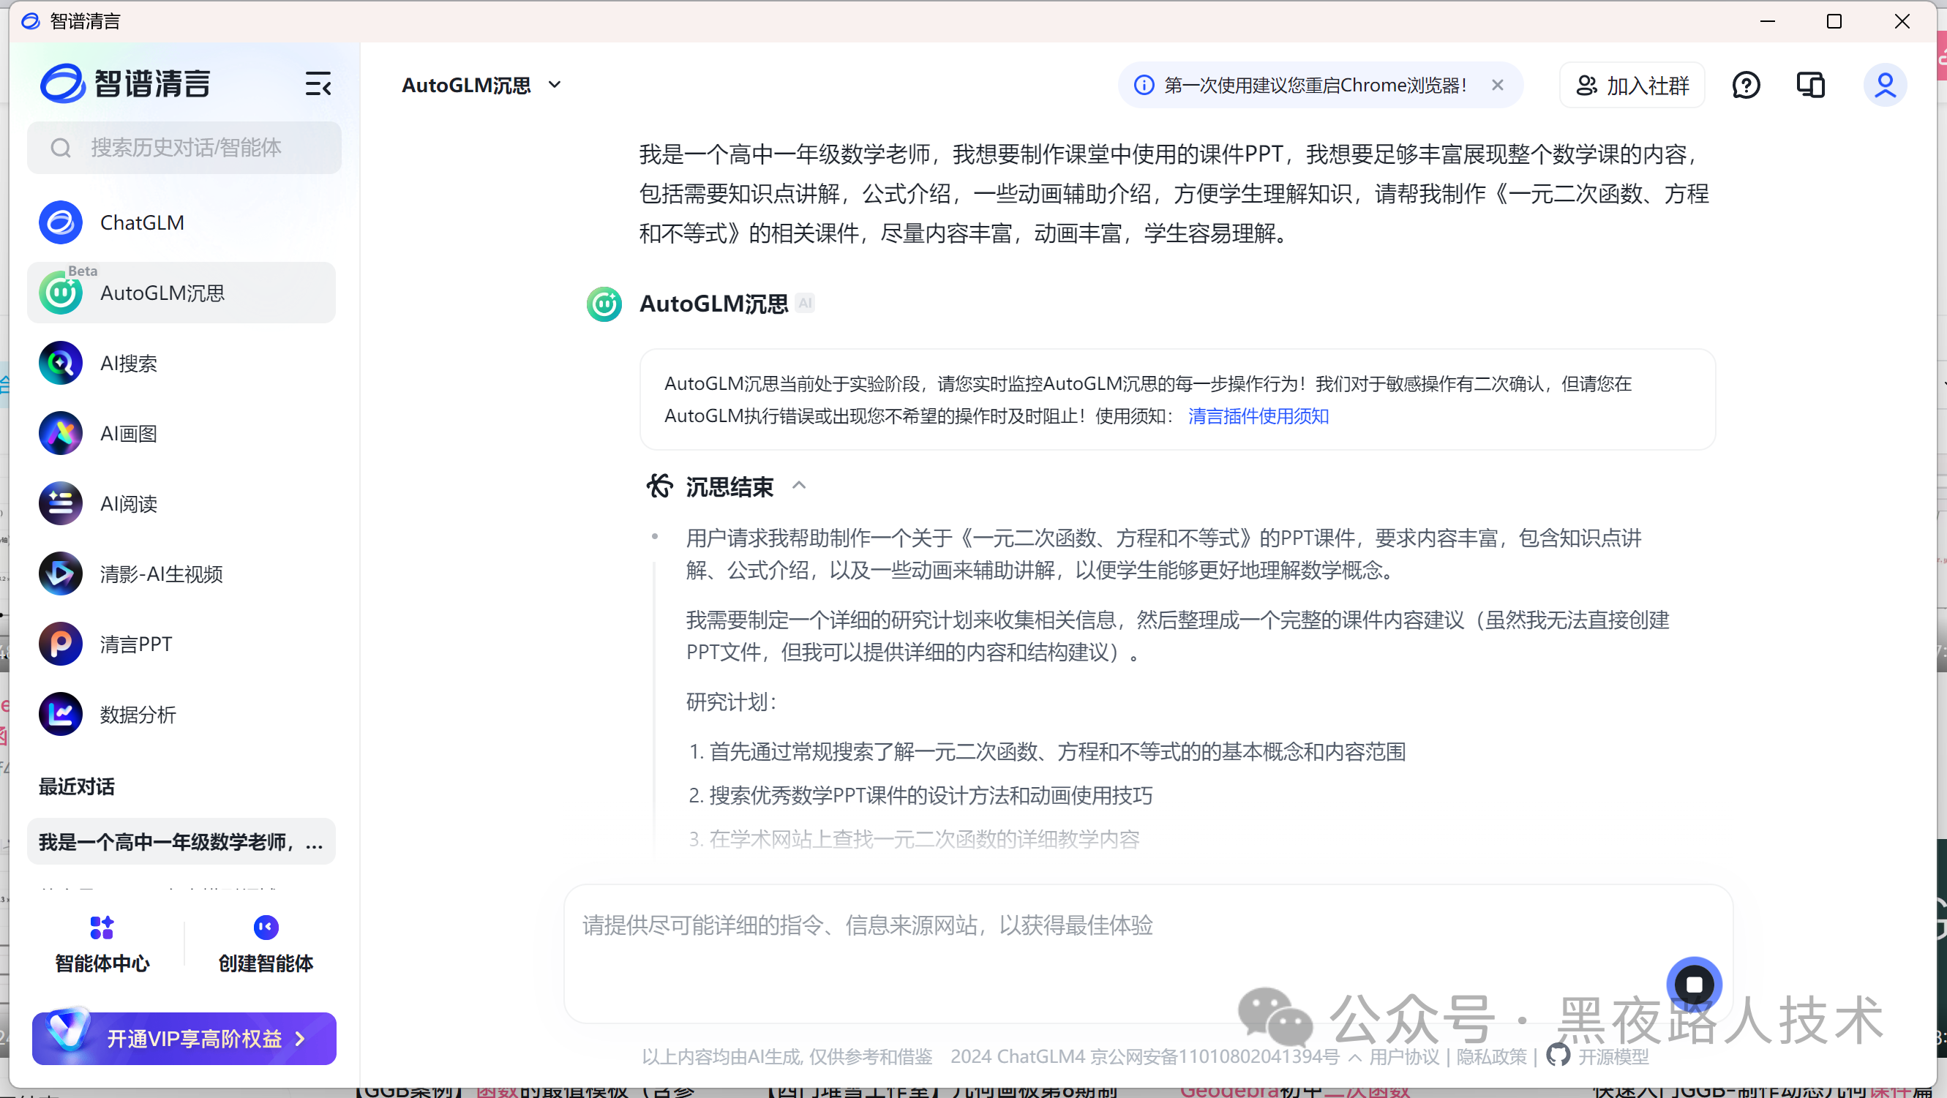This screenshot has height=1098, width=1947.
Task: Collapse the left sidebar with the menu icon
Action: point(318,84)
